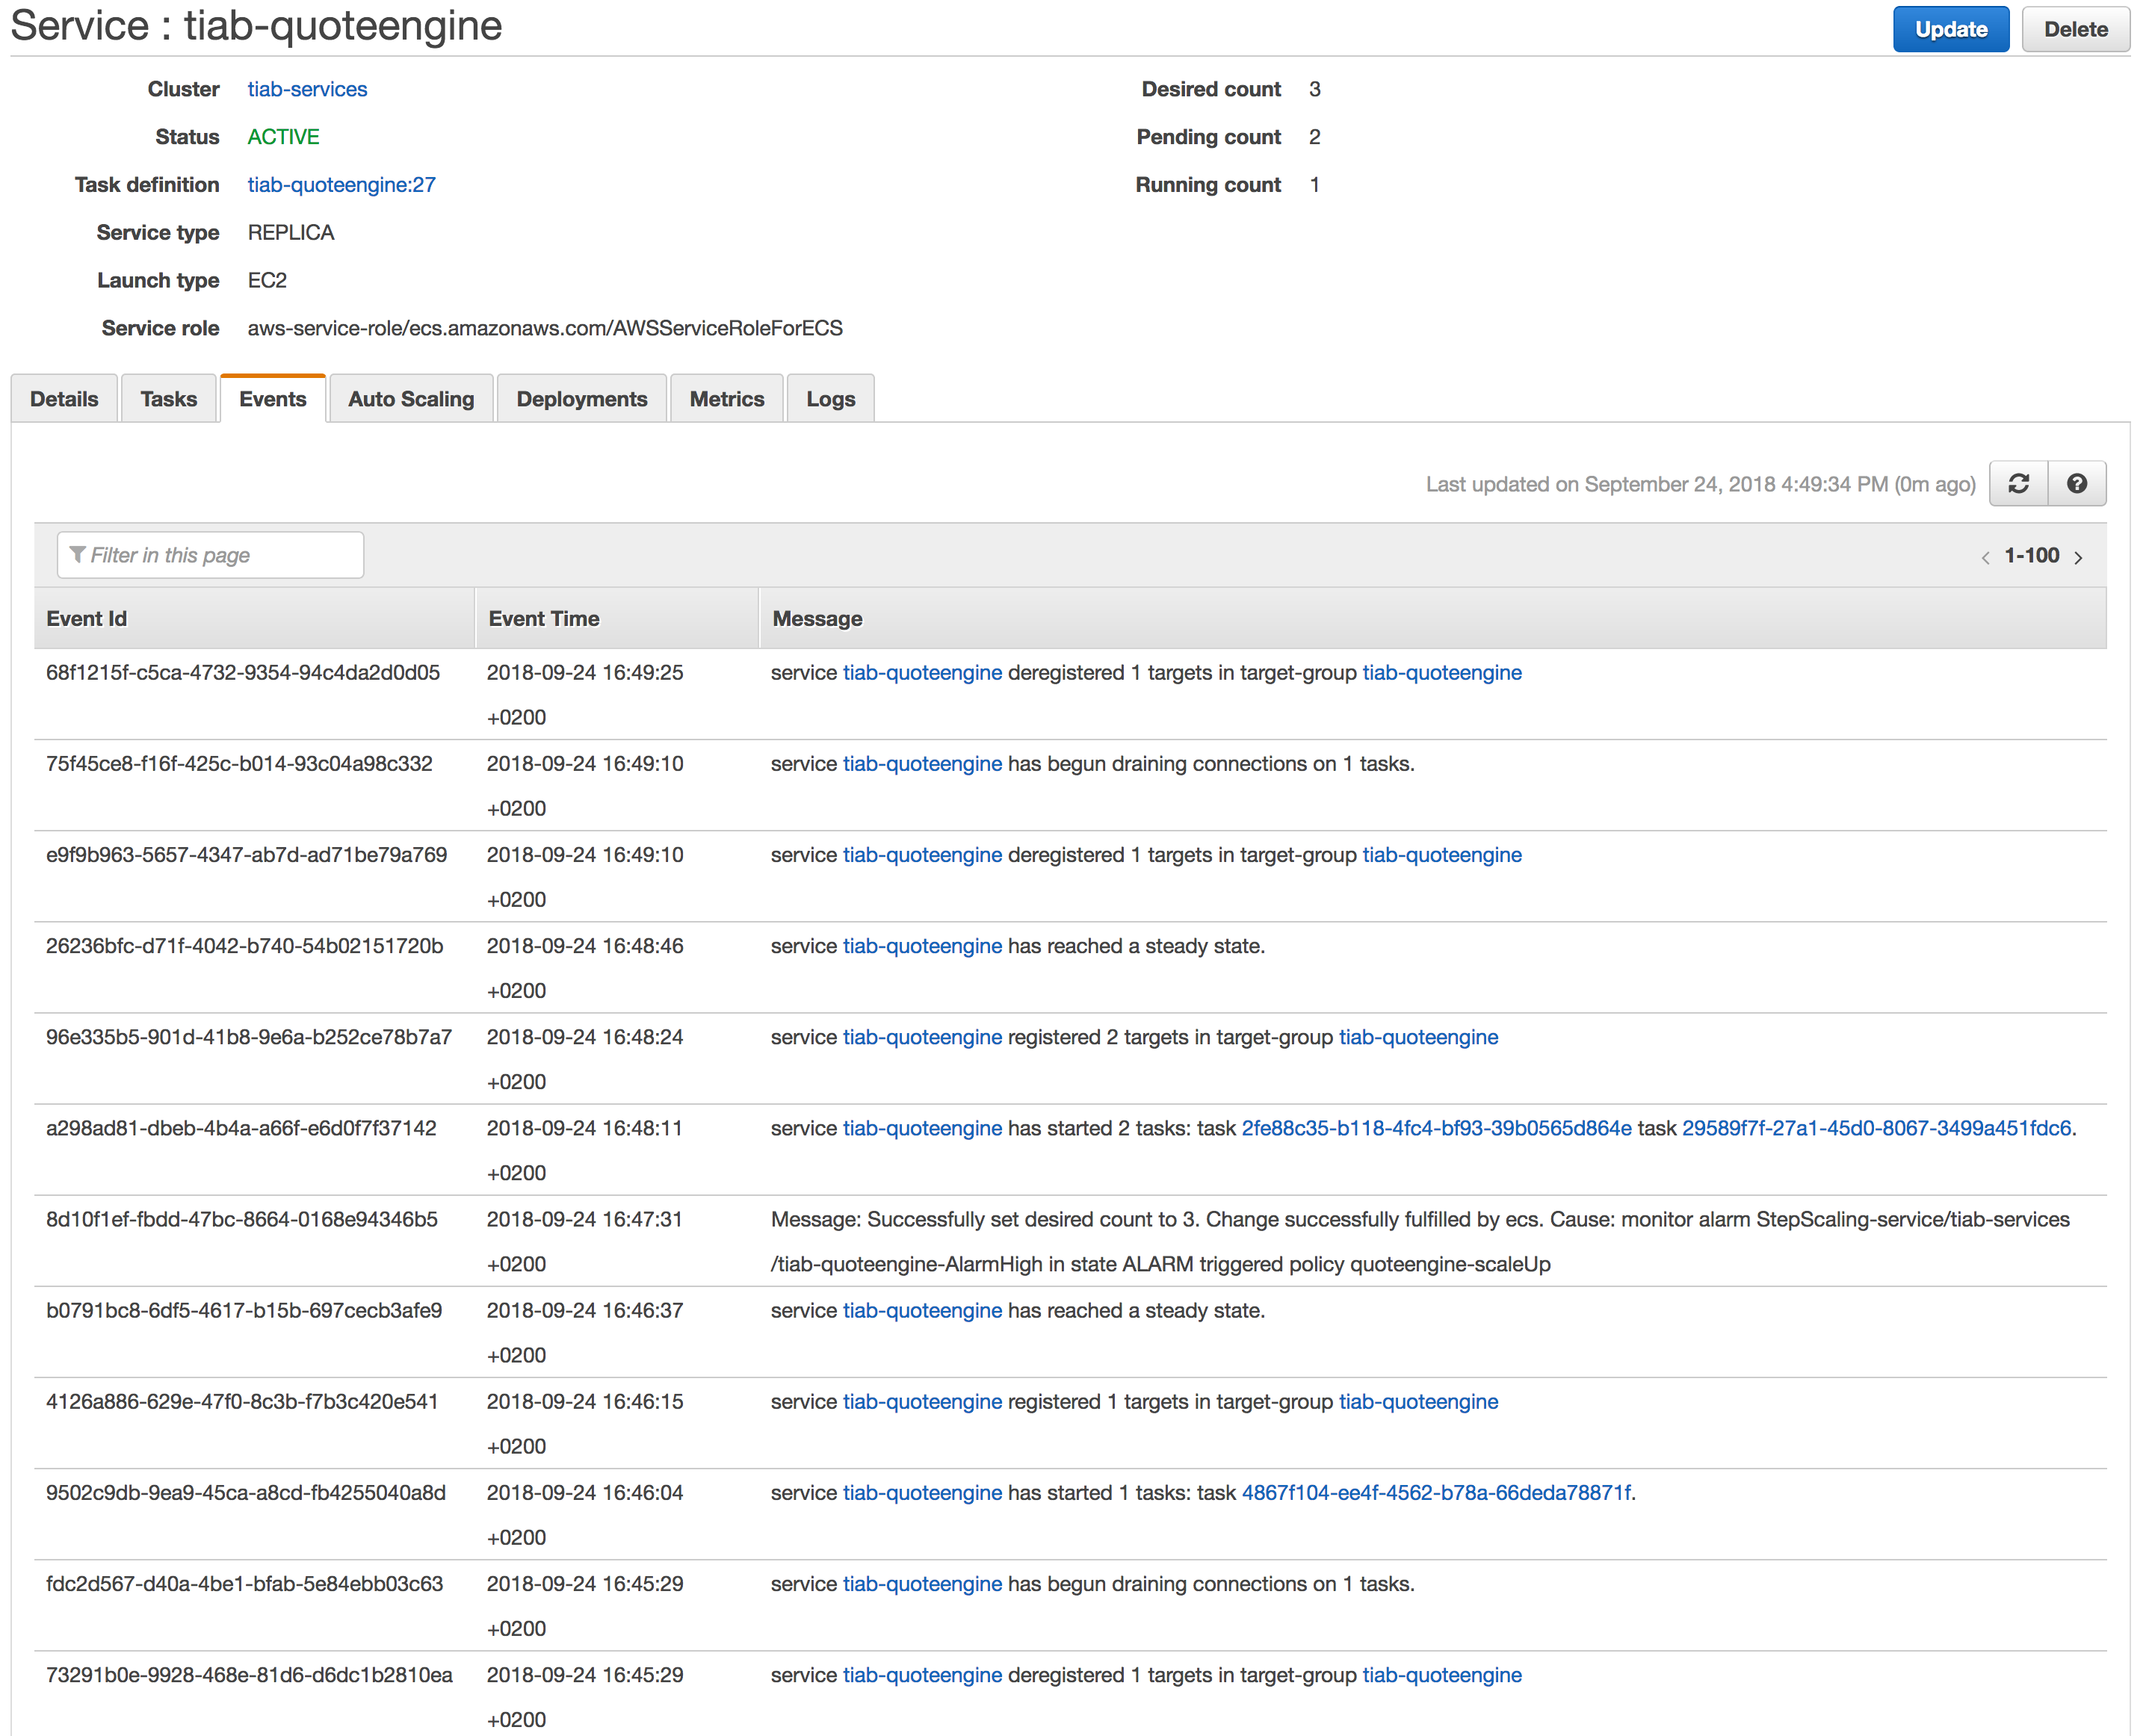
Task: Open target-group link in 16:45:29 deregistered event
Action: point(1441,1675)
